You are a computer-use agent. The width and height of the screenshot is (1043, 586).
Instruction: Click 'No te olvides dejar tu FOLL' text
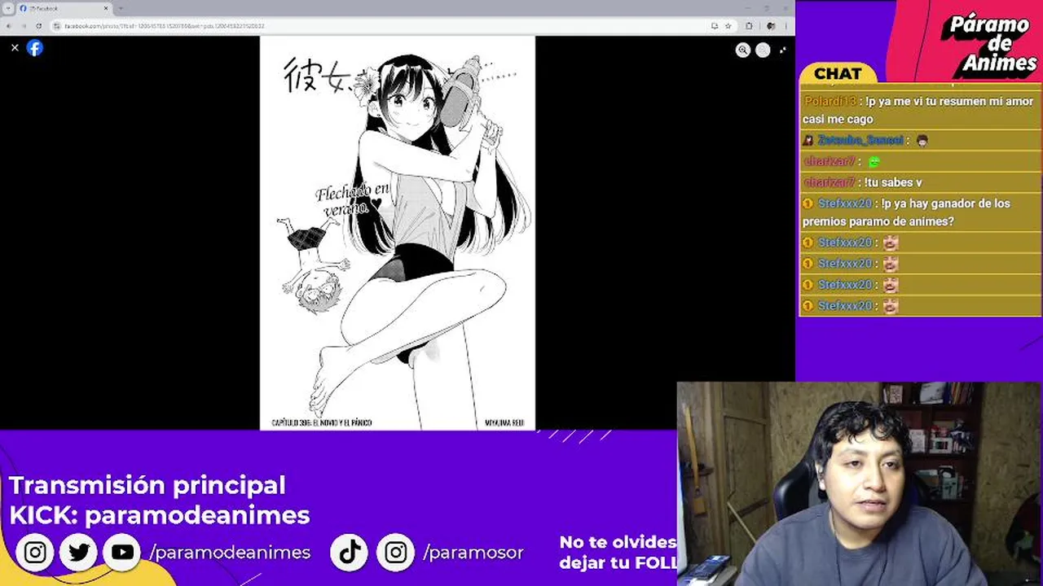coord(618,552)
